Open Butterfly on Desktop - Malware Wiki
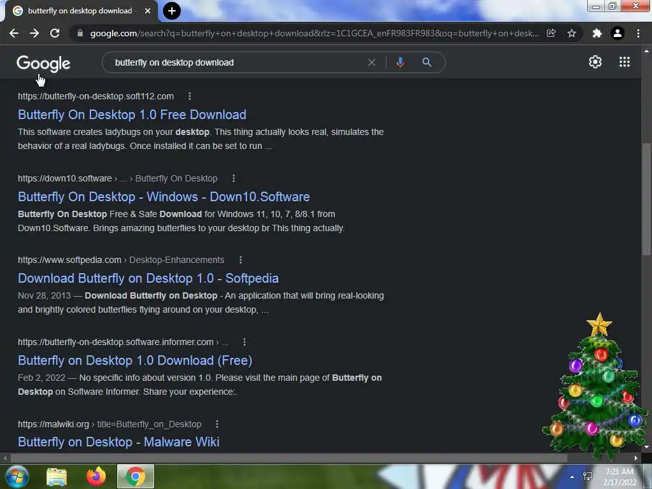652x489 pixels. tap(118, 442)
